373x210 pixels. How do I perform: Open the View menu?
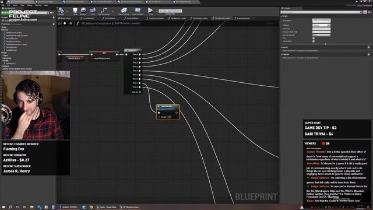22,5
